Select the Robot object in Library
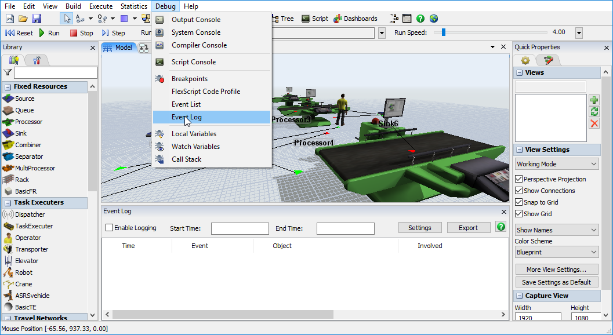Screen dimensions: 613x335 [x=24, y=272]
